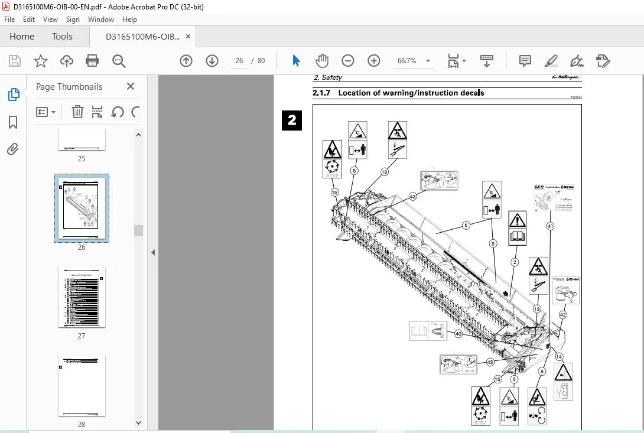This screenshot has height=433, width=644.
Task: Open Page Thumbnails side panel icon
Action: tap(14, 95)
